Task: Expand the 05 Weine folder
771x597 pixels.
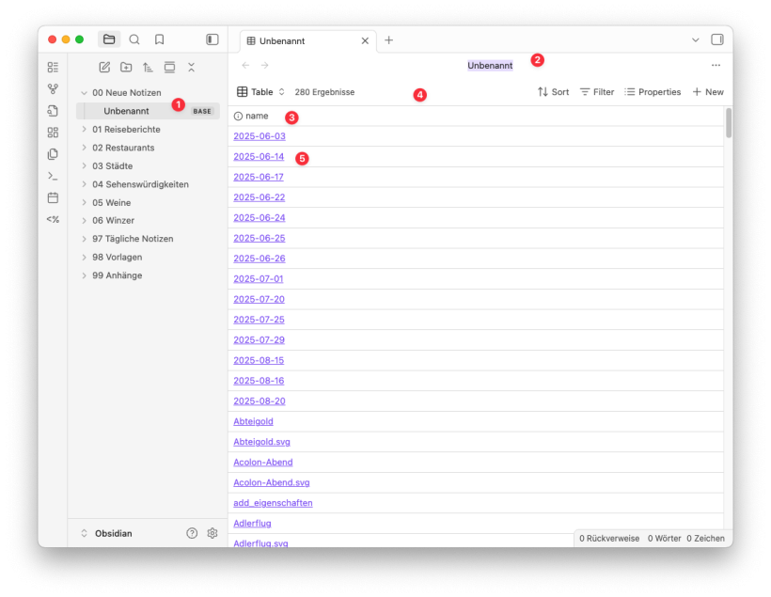Action: tap(84, 202)
